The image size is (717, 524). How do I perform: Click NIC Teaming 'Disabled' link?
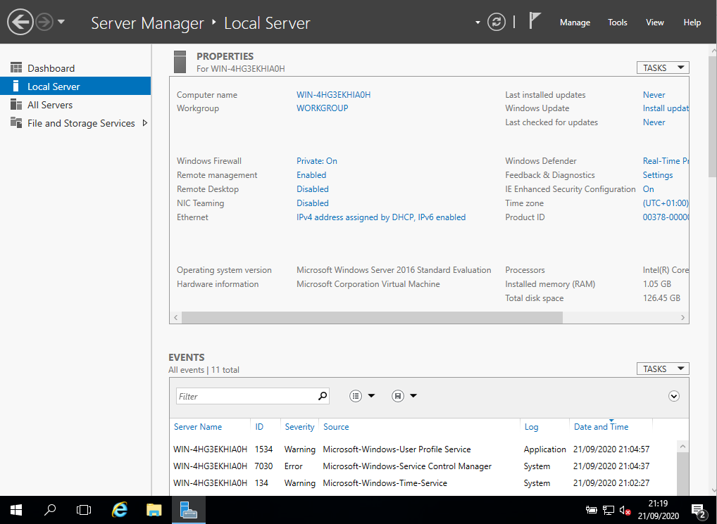click(x=312, y=203)
